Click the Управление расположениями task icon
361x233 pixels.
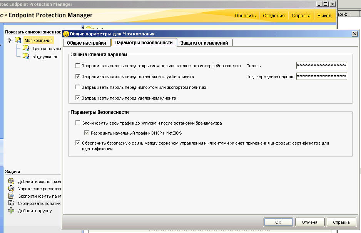(x=11, y=188)
